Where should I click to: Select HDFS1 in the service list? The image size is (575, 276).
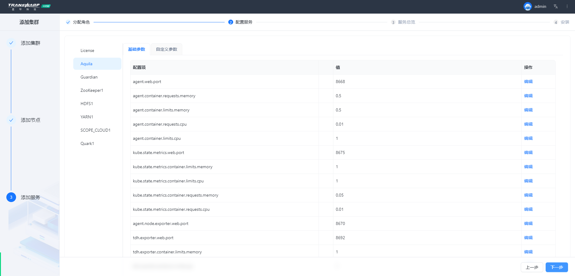pos(97,104)
